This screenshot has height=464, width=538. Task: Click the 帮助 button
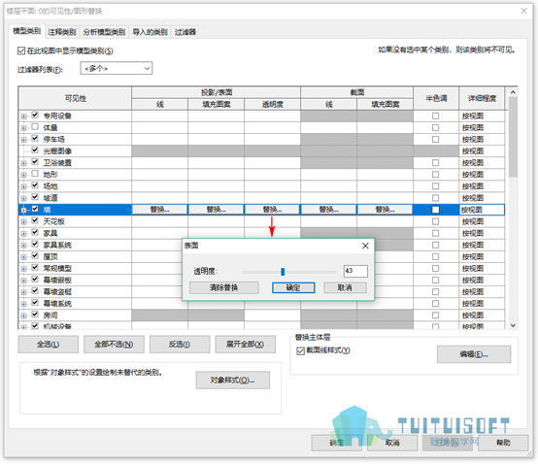point(503,443)
